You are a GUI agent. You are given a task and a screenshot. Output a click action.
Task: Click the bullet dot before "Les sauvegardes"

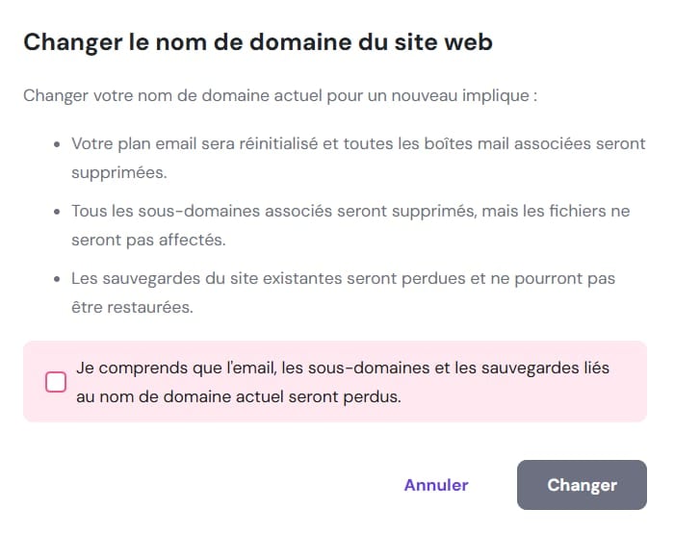pyautogui.click(x=56, y=279)
